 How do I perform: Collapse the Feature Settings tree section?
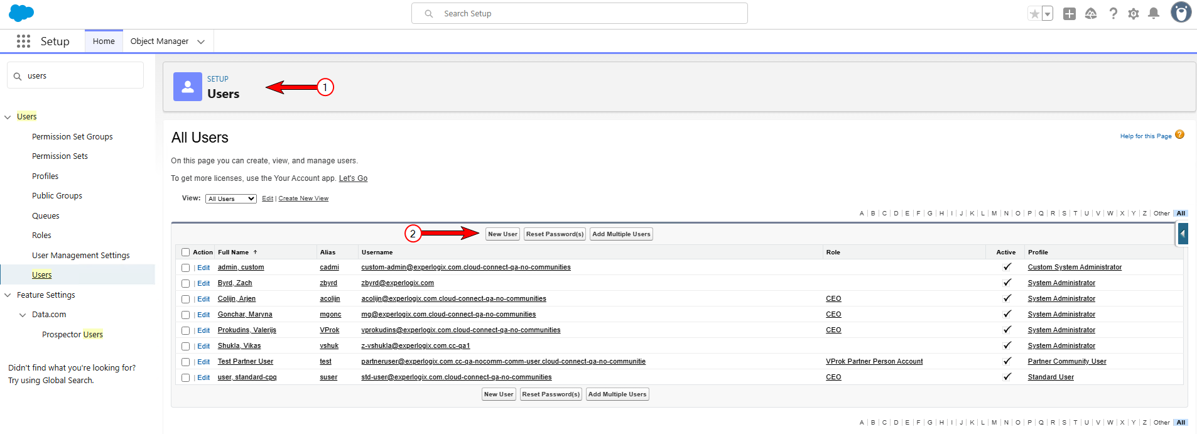click(x=8, y=295)
